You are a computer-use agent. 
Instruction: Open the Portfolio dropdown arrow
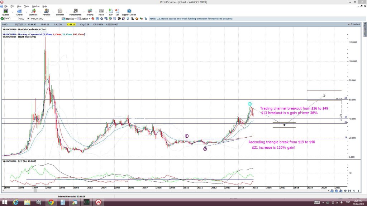click(53, 12)
